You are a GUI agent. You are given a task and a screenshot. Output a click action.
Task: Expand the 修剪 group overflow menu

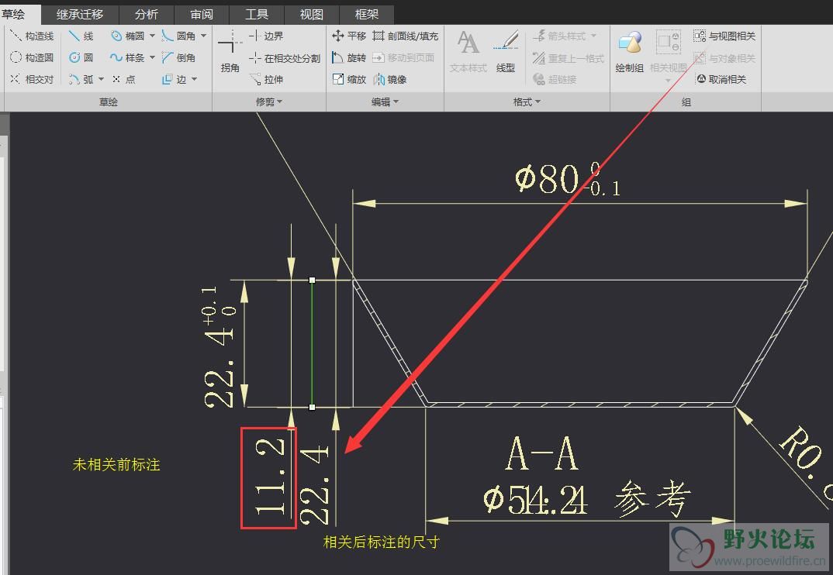(269, 102)
